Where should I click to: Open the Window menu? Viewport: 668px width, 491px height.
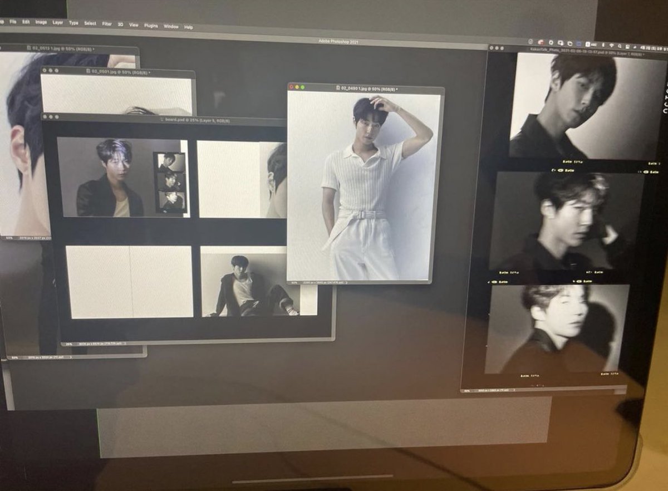(171, 27)
